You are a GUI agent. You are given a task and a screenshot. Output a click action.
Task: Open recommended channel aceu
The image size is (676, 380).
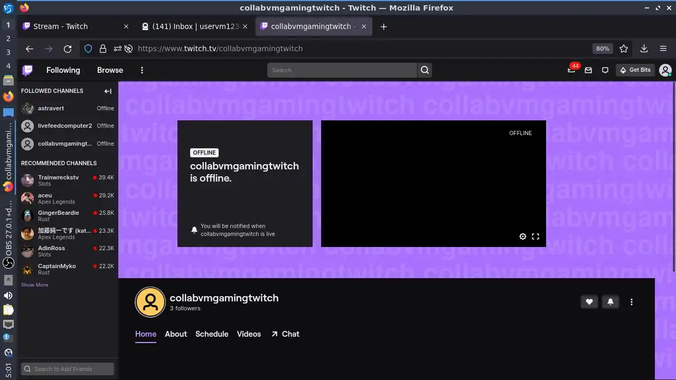68,198
